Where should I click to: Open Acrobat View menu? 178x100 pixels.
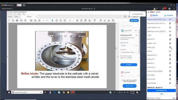click(15, 14)
